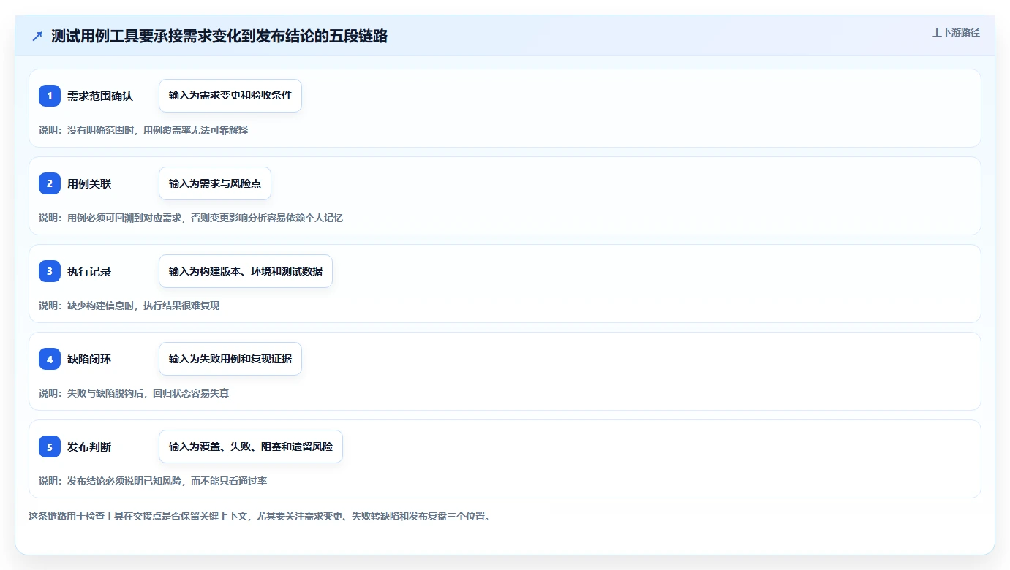Screen dimensions: 1010x570
Task: Click step number badge 3
Action: pos(50,271)
